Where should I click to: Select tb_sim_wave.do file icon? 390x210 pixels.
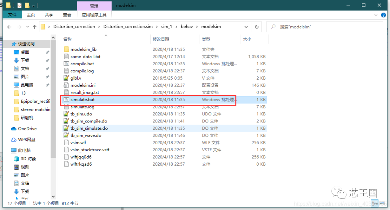(x=66, y=135)
